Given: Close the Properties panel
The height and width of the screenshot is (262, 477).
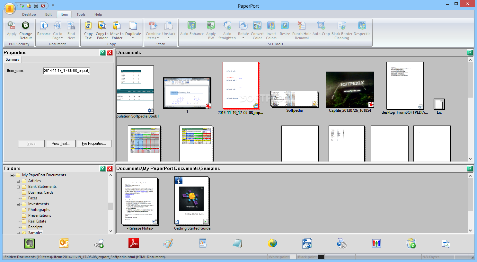Looking at the screenshot, I should (x=110, y=52).
